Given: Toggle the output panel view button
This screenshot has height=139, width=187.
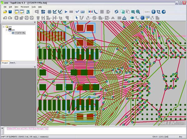Looking at the screenshot, I should tap(22, 12).
